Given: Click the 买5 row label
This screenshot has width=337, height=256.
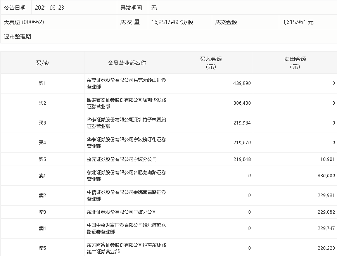Looking at the screenshot, I should [42, 159].
